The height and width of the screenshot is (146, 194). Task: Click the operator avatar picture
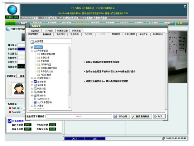19,89
